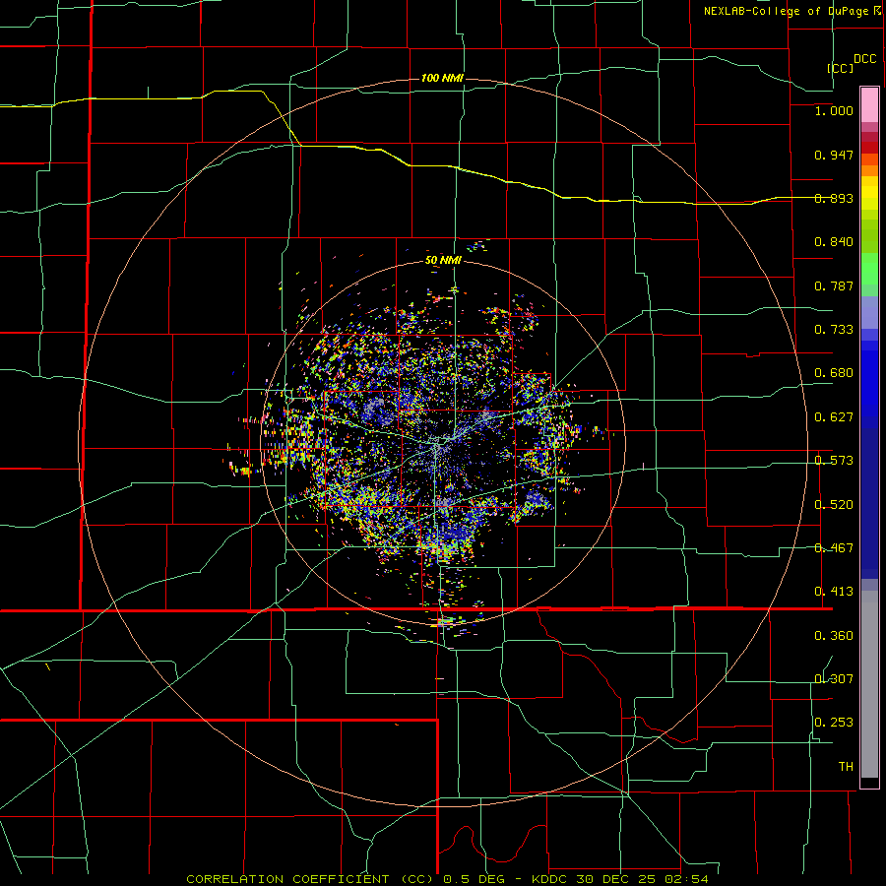Click the 0.467 scale value
Image resolution: width=886 pixels, height=886 pixels.
[834, 548]
